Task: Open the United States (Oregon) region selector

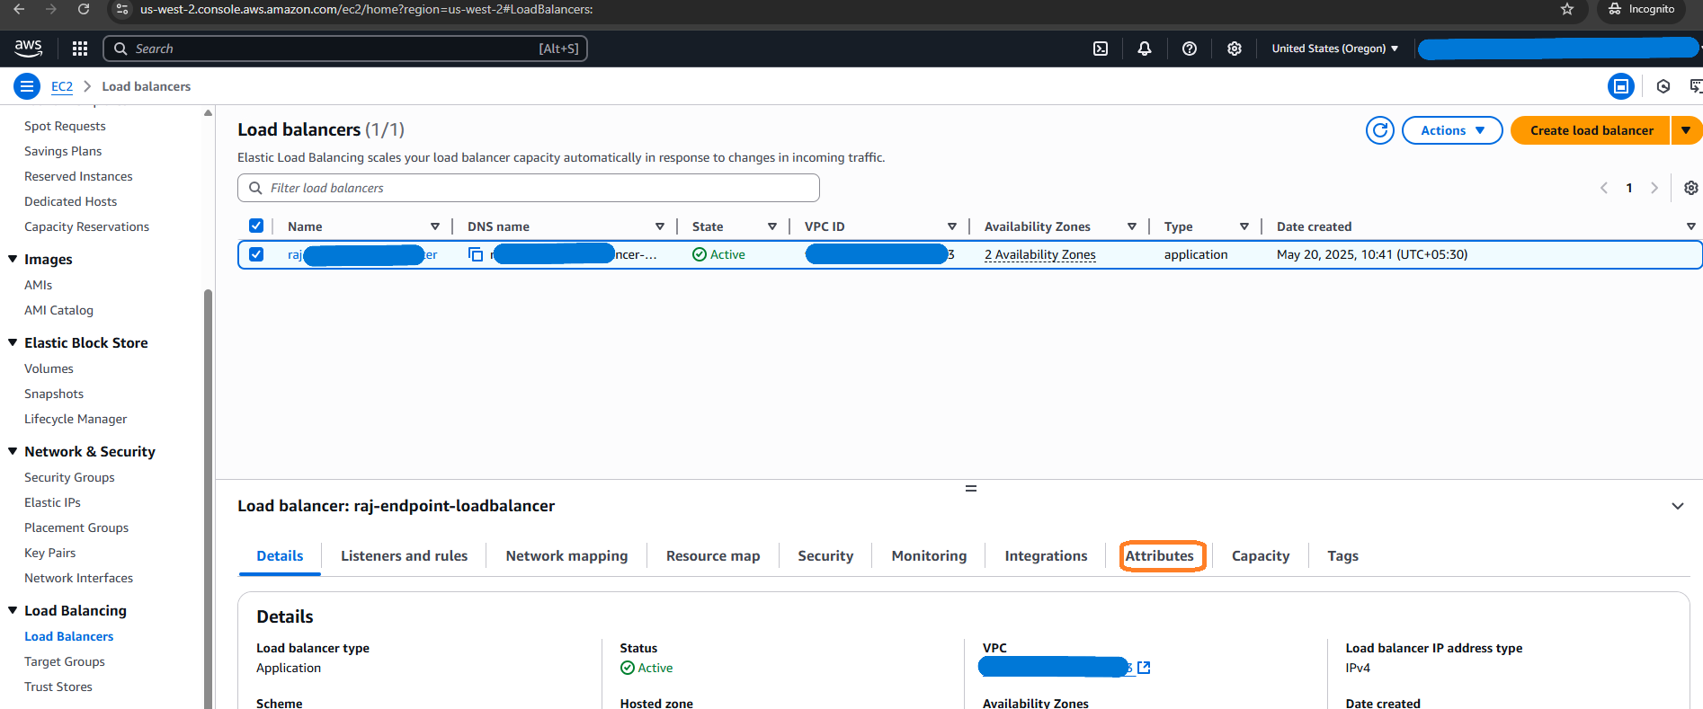Action: (x=1334, y=49)
